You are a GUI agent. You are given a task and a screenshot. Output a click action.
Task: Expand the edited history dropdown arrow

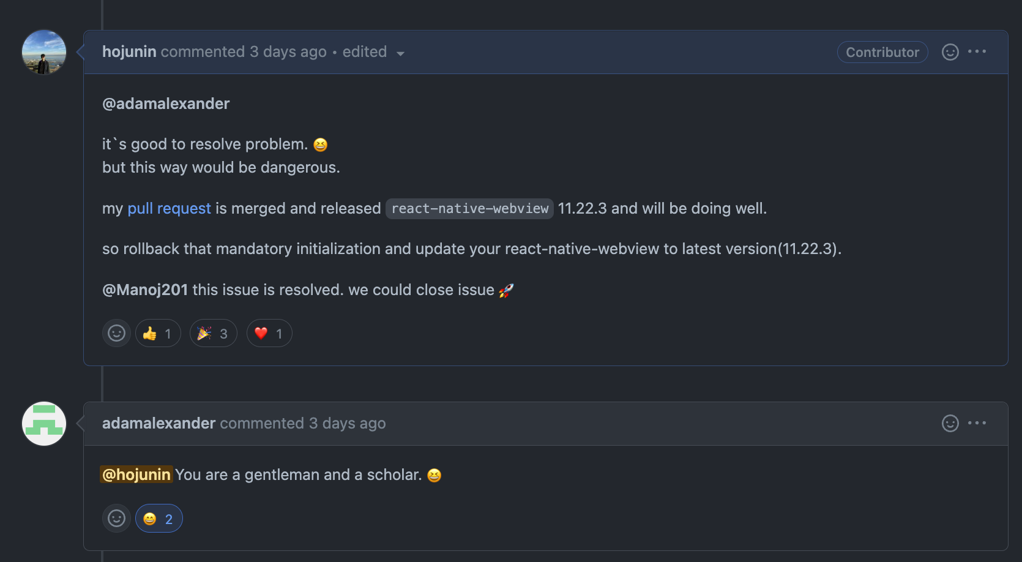(x=400, y=53)
